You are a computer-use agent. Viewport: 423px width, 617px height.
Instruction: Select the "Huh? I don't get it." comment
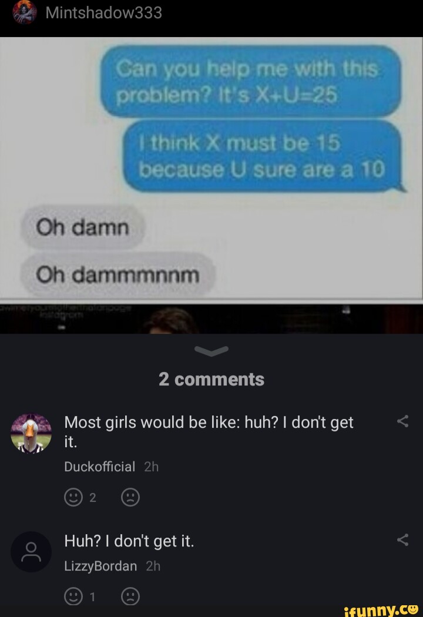[x=129, y=541]
